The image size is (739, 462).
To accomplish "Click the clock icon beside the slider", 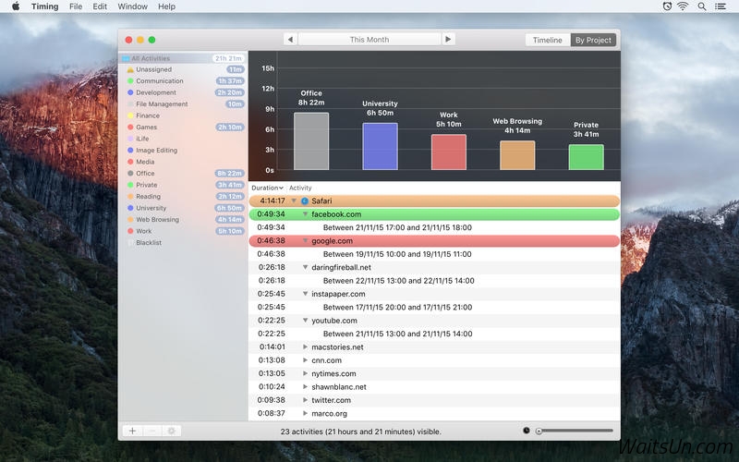I will (x=527, y=431).
